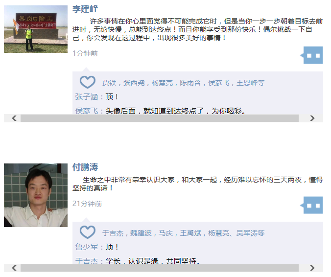
Task: Click the comment bubble icon on 李建峰's post
Action: (x=311, y=55)
